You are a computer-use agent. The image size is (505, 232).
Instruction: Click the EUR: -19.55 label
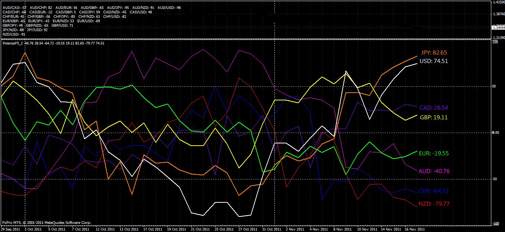click(433, 153)
